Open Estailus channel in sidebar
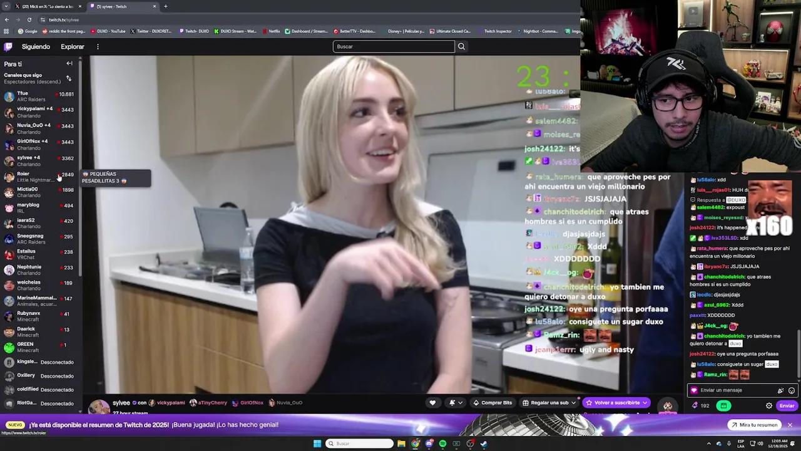This screenshot has width=801, height=451. [39, 254]
